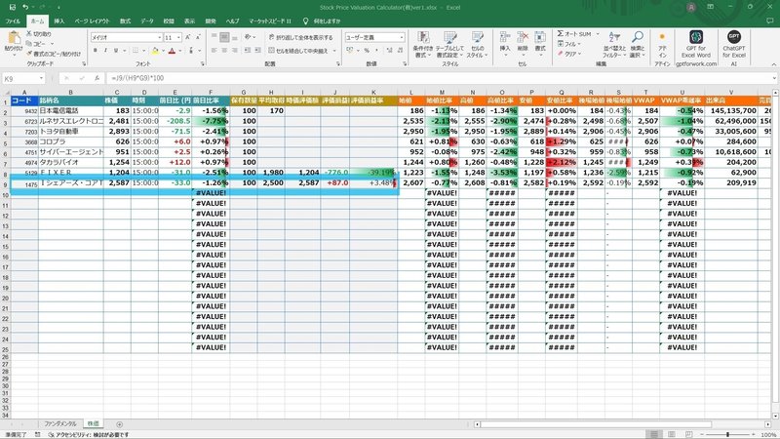
Task: Toggle right text alignment
Action: [x=235, y=51]
